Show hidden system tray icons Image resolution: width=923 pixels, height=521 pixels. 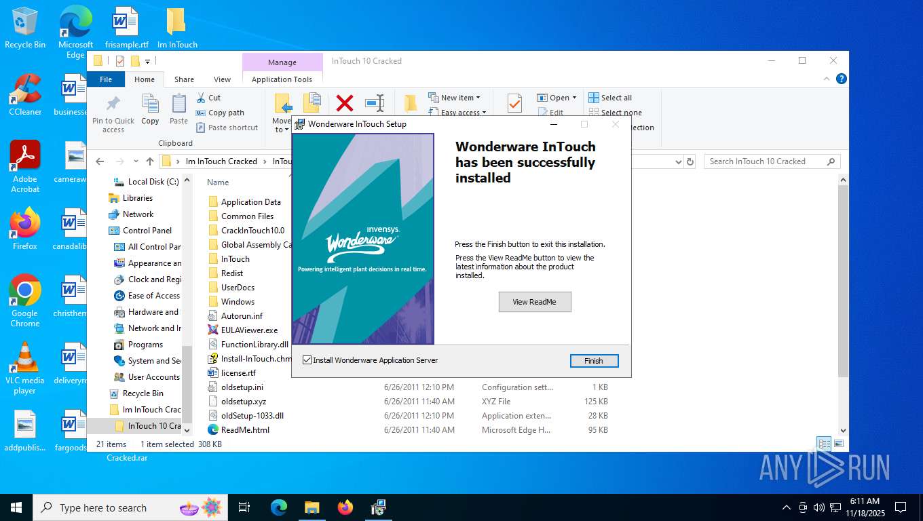787,507
